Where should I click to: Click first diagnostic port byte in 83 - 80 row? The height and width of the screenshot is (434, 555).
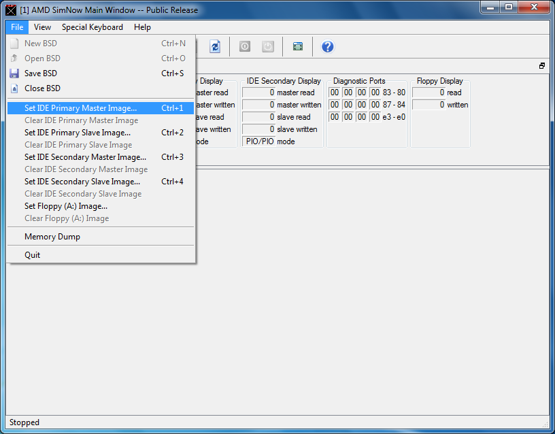point(335,93)
